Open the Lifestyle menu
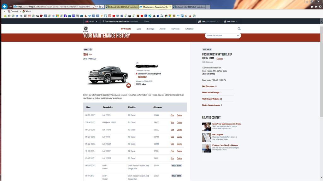This screenshot has width=323, height=181. tap(189, 29)
